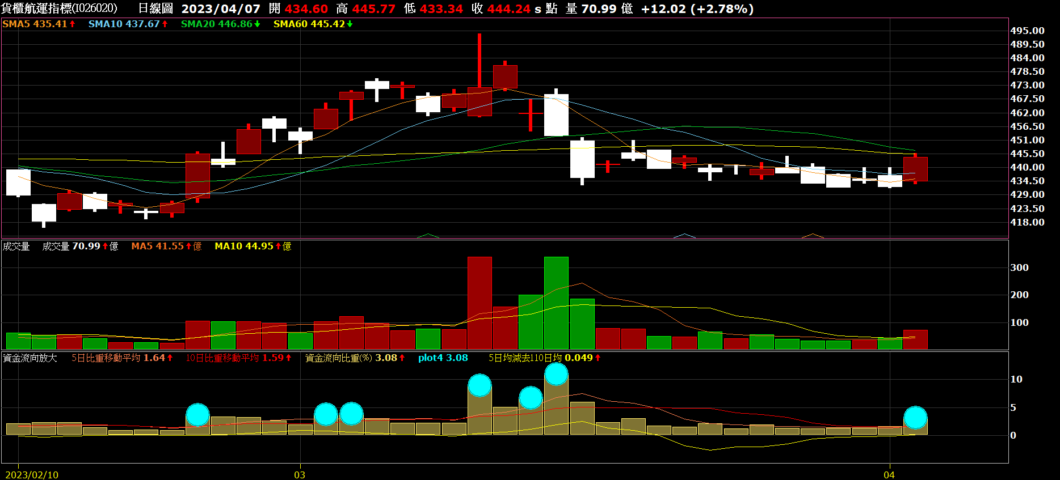1060x480 pixels.
Task: Select the volume panel MA10 44.95 legend
Action: tap(253, 246)
